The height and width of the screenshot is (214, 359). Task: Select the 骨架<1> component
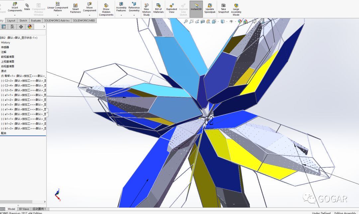click(23, 76)
